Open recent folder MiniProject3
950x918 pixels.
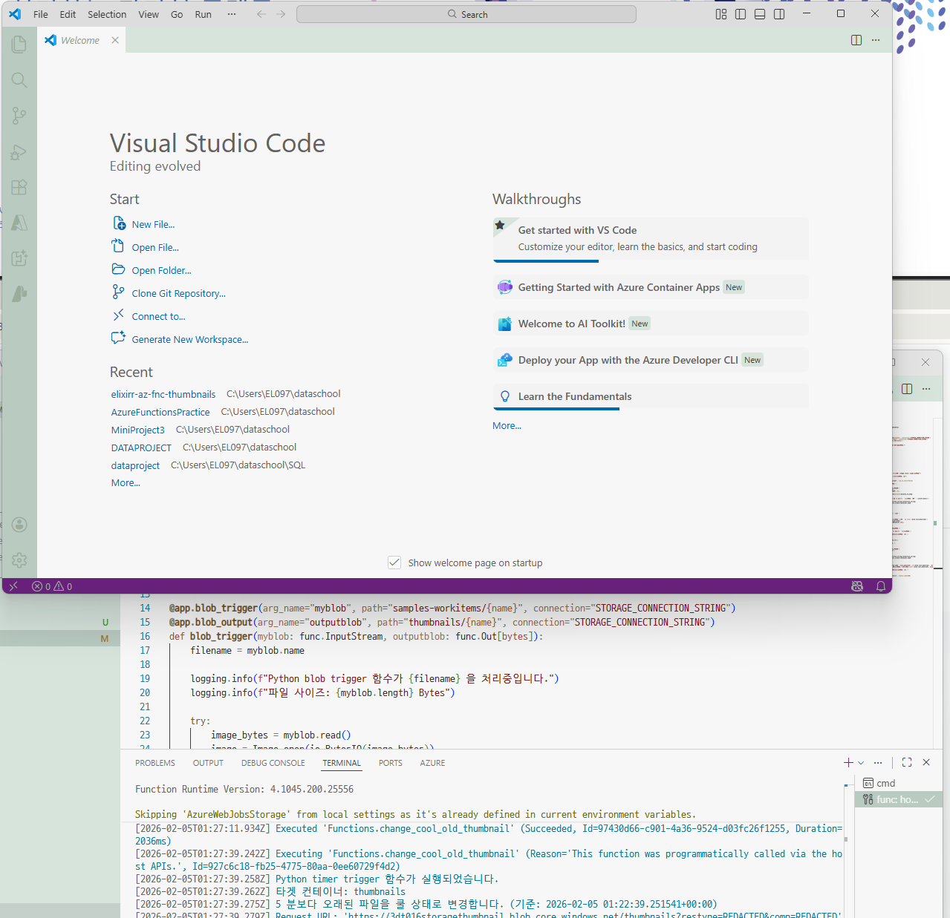point(138,430)
